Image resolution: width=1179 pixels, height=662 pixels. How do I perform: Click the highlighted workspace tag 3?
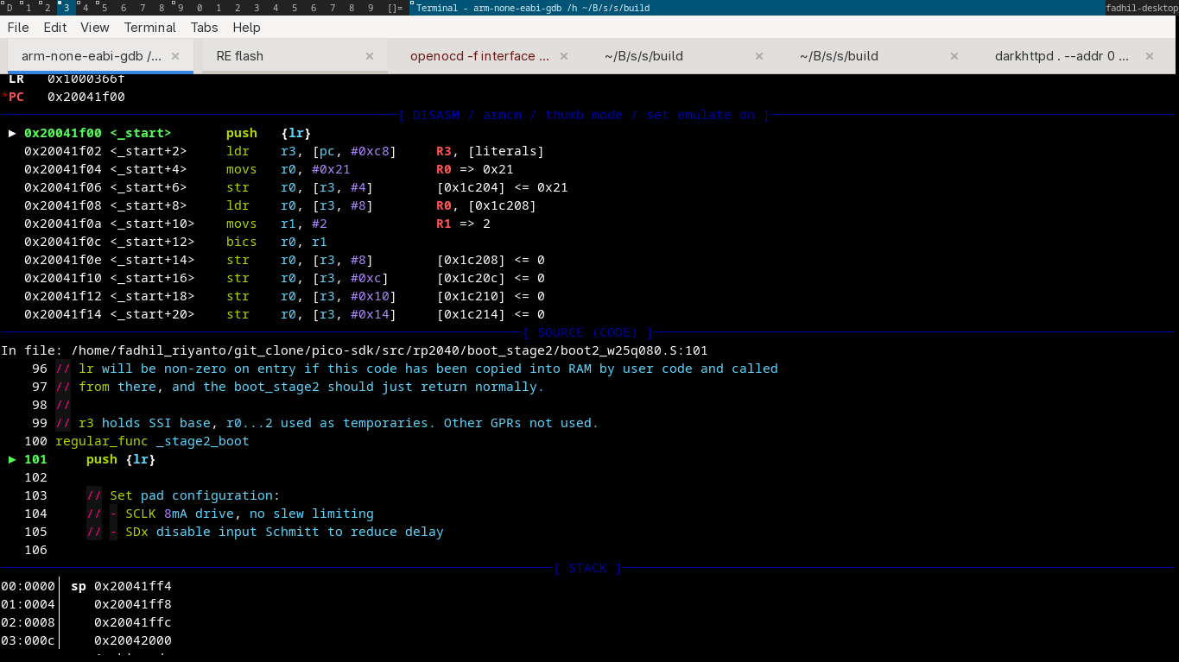[66, 8]
